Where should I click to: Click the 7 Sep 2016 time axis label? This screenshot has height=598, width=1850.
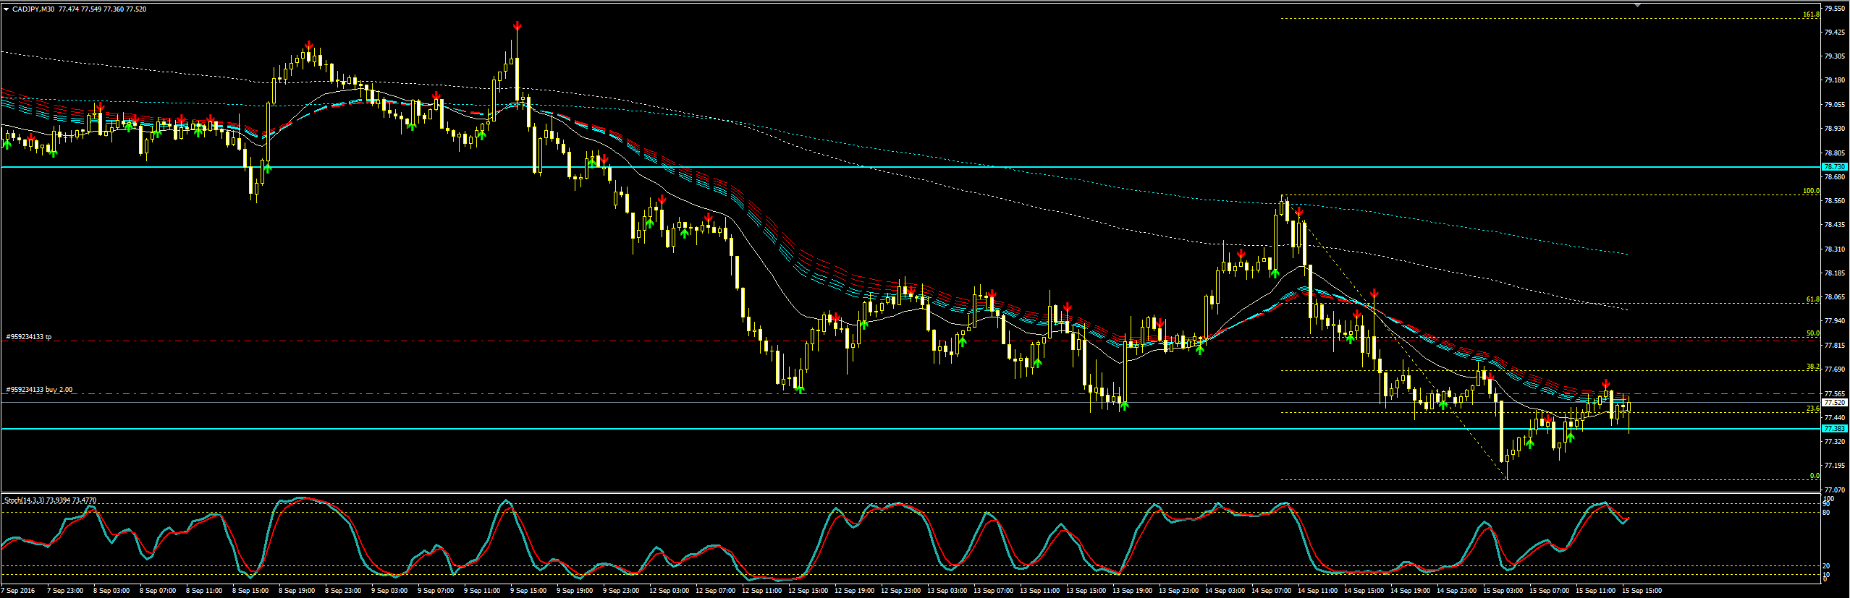tap(18, 591)
